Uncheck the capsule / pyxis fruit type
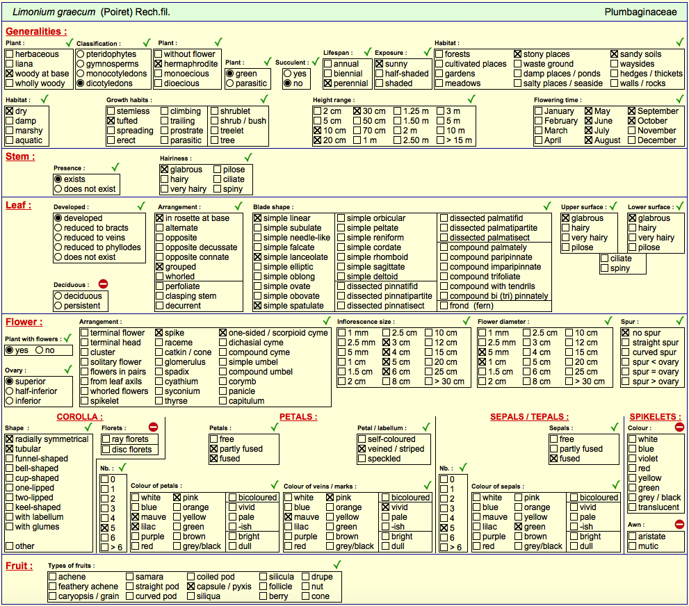 (191, 587)
